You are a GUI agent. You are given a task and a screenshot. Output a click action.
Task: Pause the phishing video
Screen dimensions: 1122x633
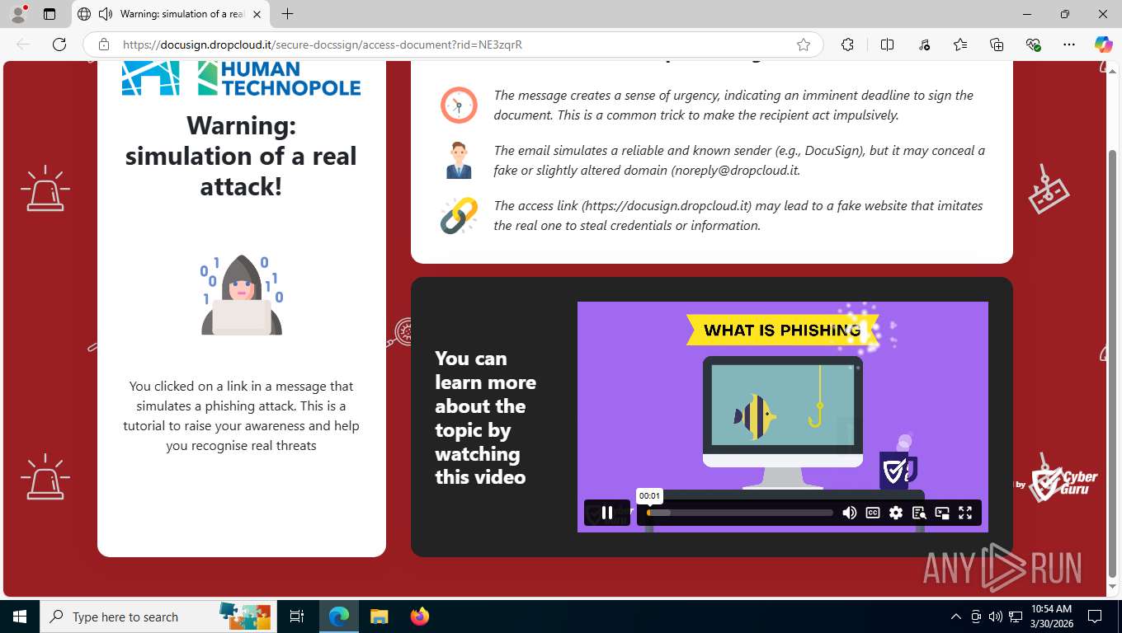click(607, 513)
